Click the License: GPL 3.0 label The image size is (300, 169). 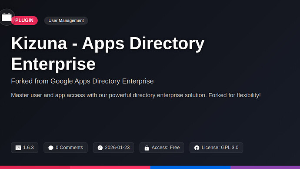pyautogui.click(x=220, y=148)
